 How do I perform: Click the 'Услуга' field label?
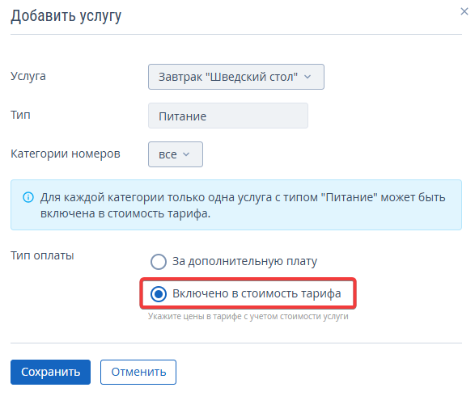(28, 76)
